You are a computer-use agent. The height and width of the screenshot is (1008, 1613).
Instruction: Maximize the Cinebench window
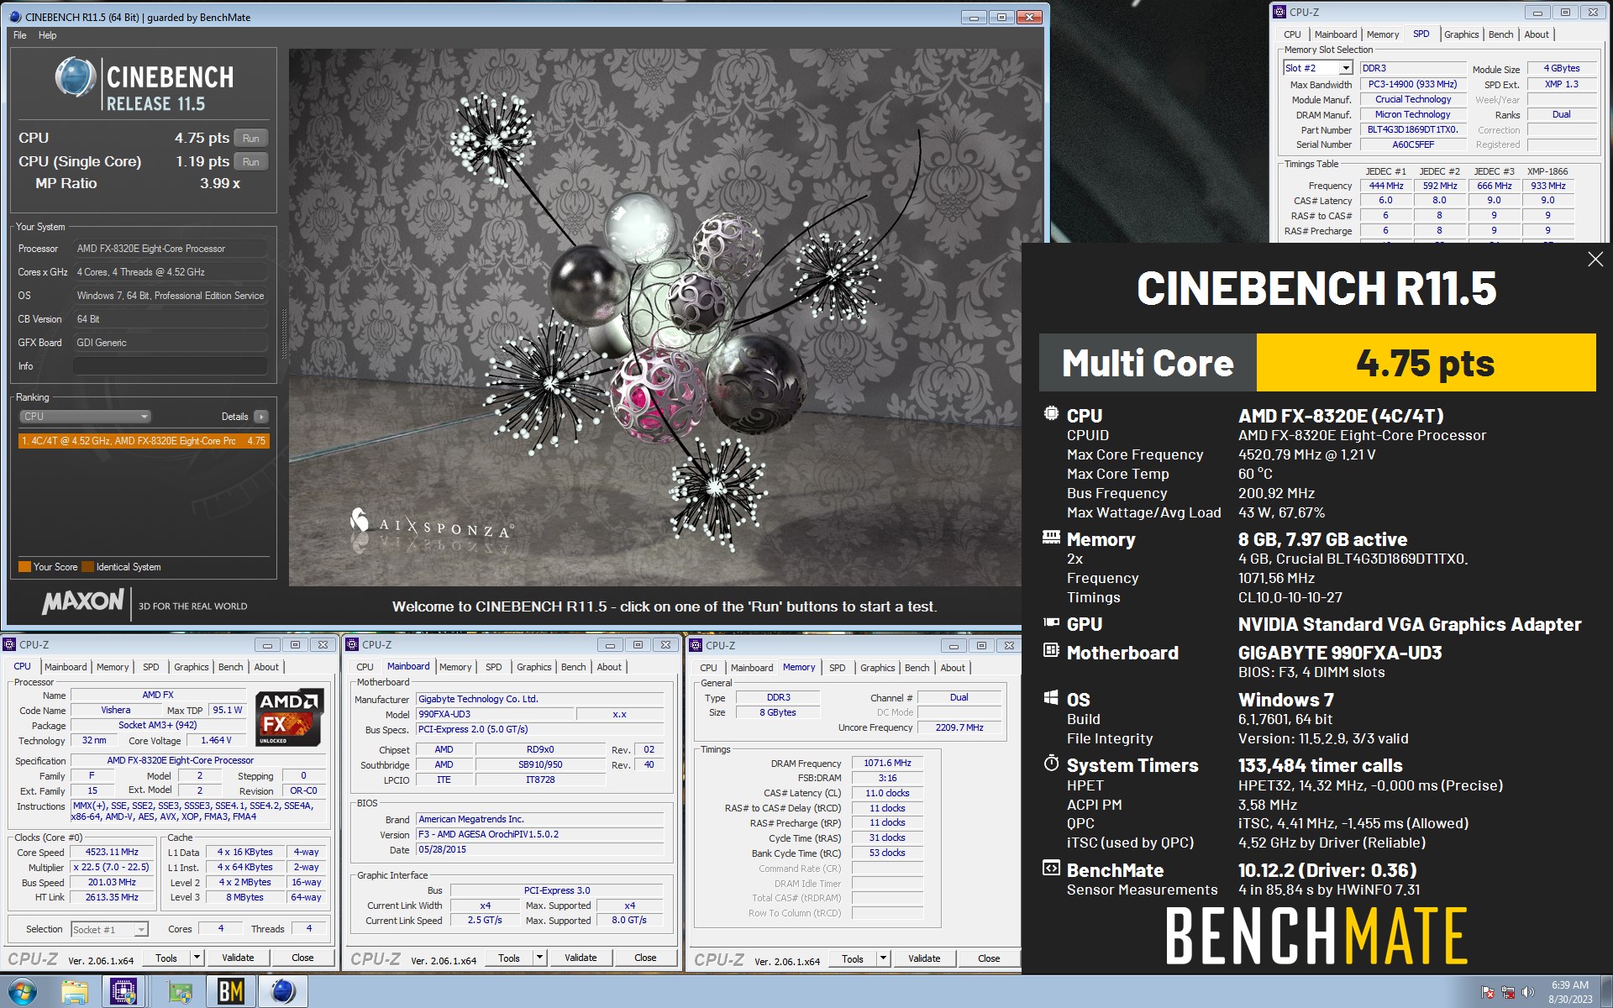(x=1001, y=17)
